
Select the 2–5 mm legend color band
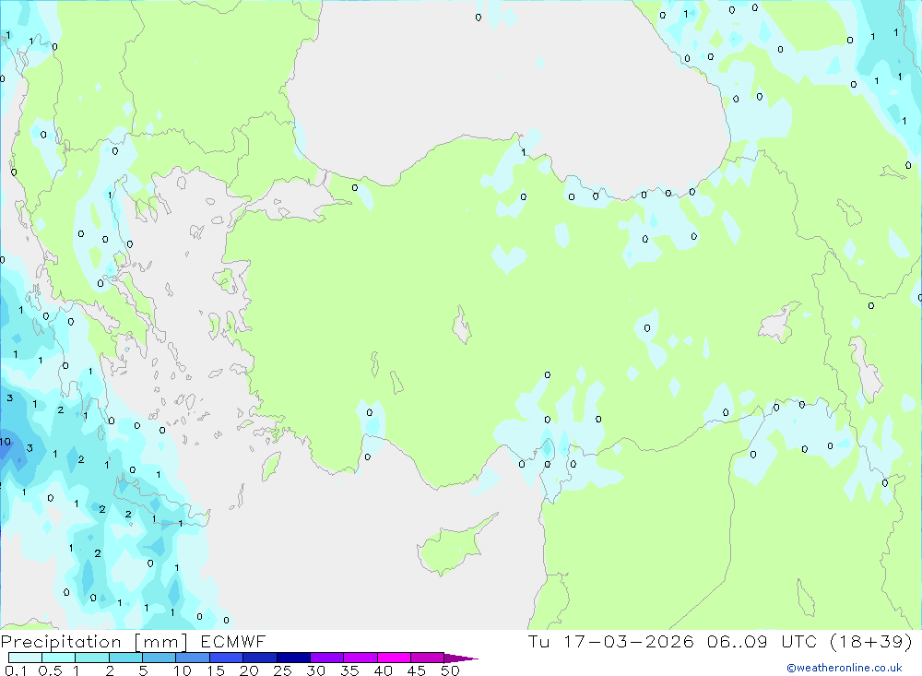(x=125, y=658)
